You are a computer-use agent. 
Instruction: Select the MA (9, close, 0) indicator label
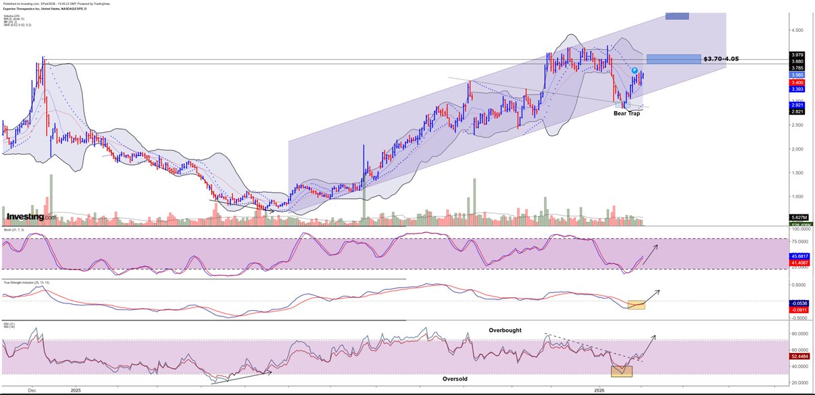[x=14, y=19]
